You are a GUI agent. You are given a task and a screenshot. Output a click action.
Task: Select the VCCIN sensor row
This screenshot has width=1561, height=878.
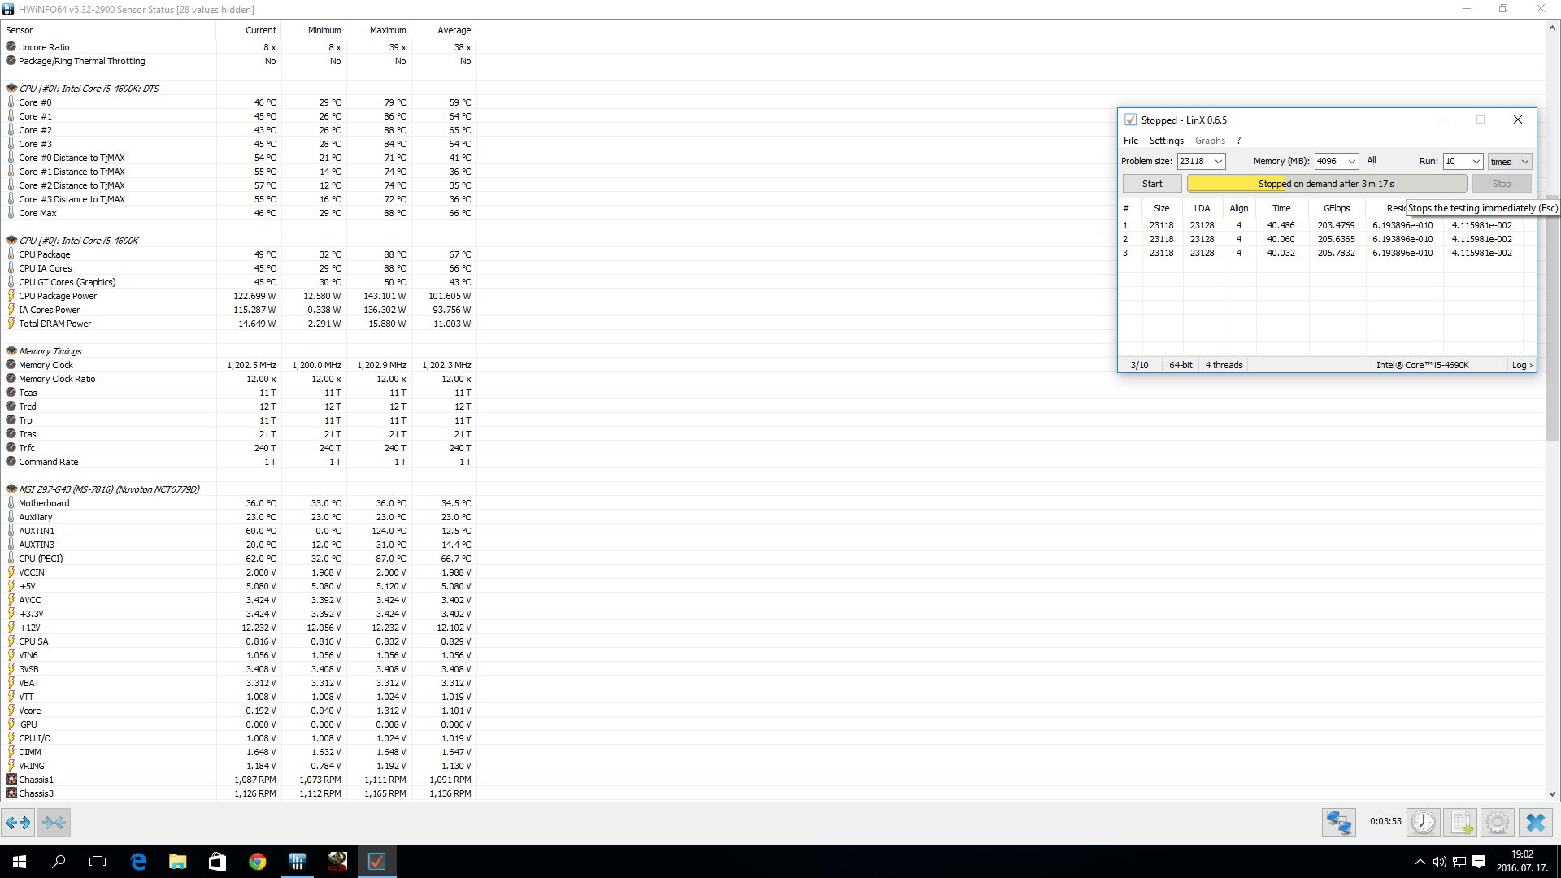[x=239, y=572]
